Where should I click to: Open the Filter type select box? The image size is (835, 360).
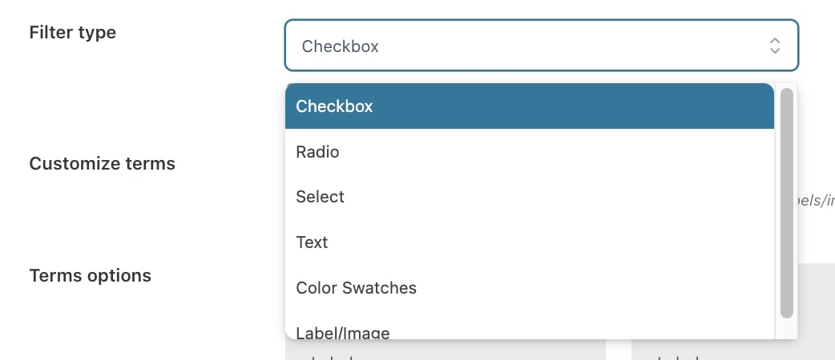point(529,46)
